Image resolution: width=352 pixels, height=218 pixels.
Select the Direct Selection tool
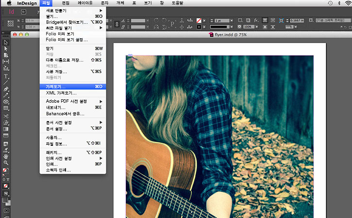6,48
